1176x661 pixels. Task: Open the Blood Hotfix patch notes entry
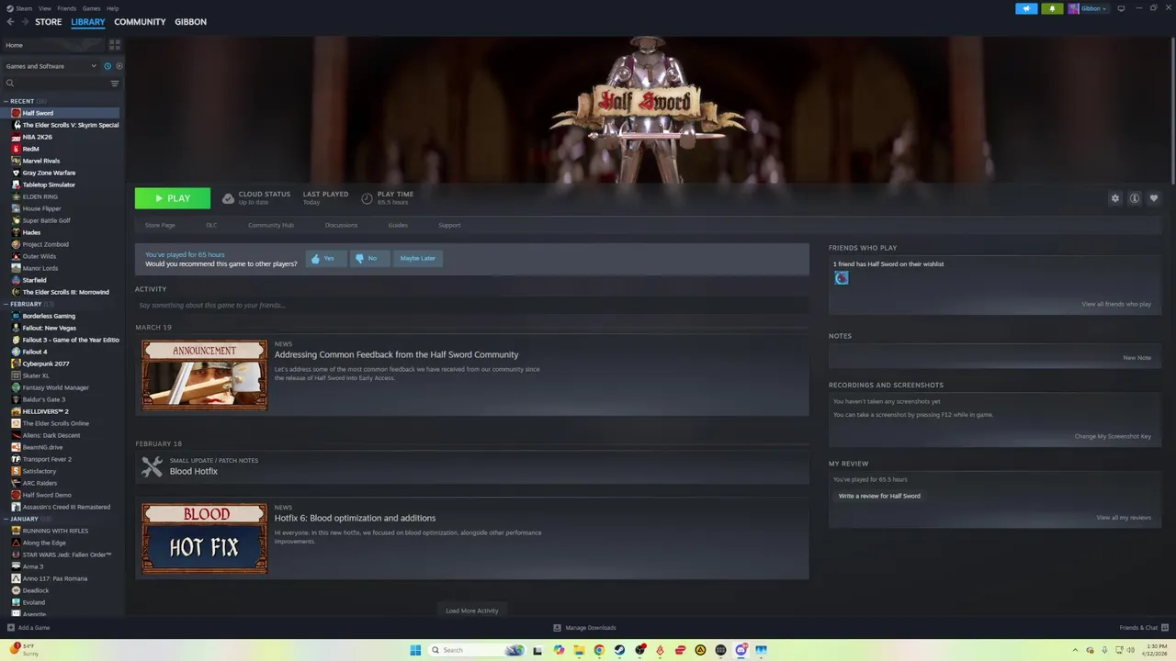point(472,466)
